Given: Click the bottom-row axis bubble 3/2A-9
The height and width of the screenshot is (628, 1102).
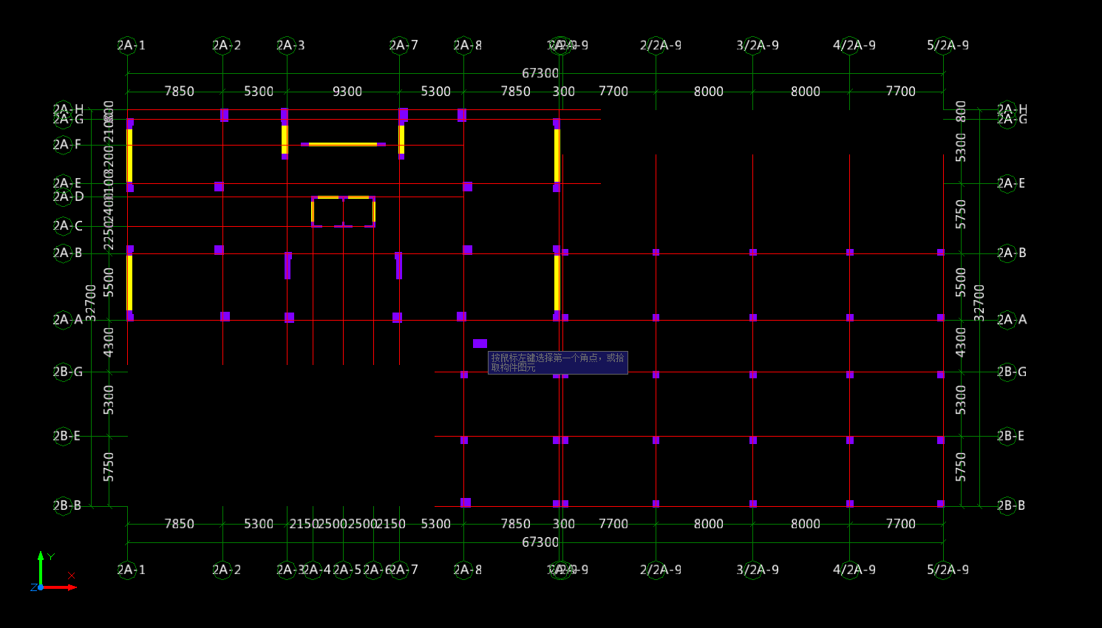Looking at the screenshot, I should (757, 570).
